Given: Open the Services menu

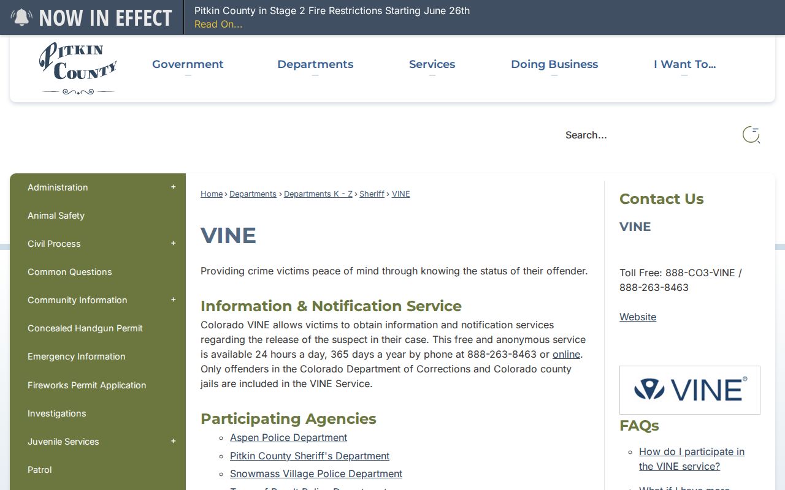Looking at the screenshot, I should tap(432, 64).
